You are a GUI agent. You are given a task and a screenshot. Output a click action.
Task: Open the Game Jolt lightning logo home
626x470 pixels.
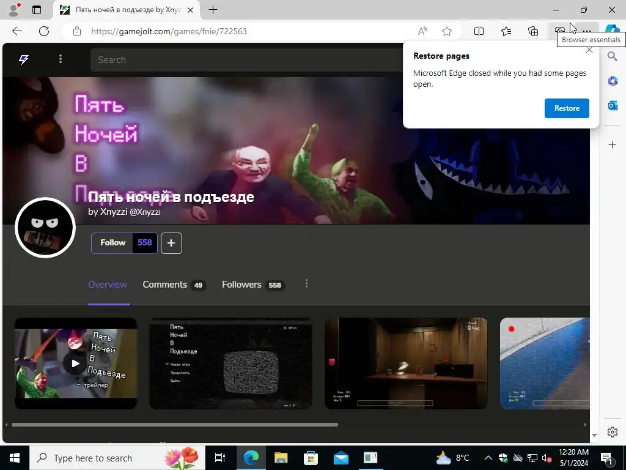point(24,59)
